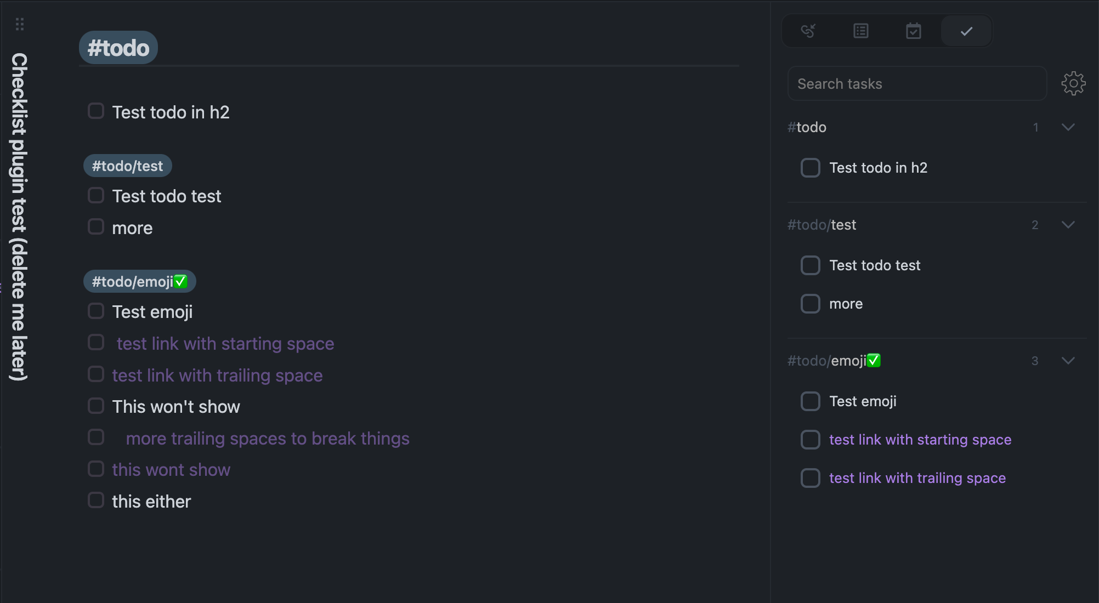Check the 'more' checkbox in the note
The image size is (1099, 603).
(96, 226)
